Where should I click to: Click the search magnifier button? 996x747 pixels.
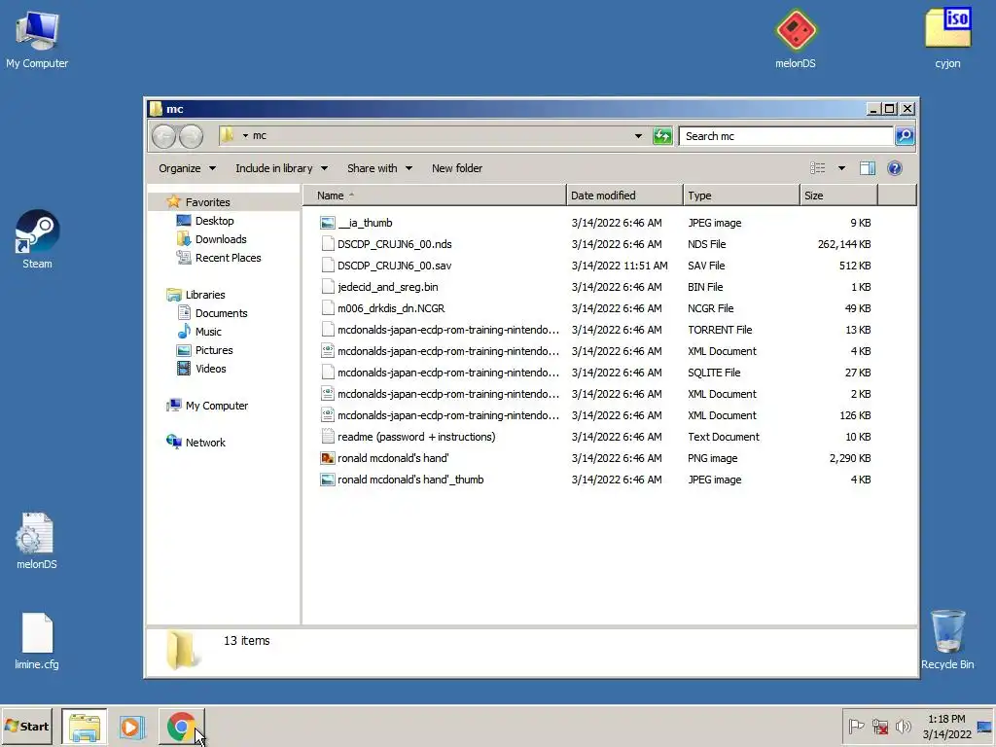pos(904,136)
